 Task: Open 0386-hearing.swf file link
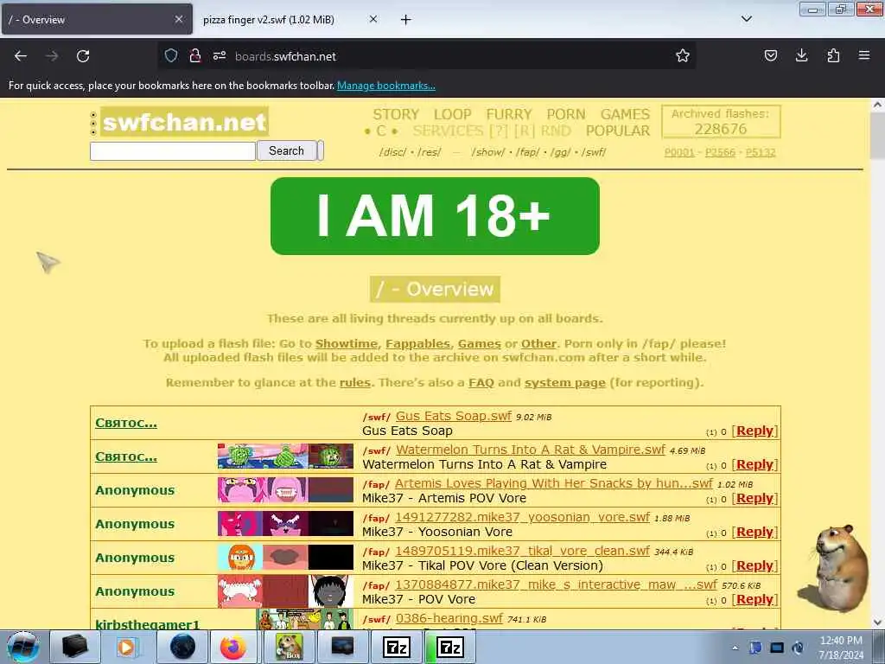(x=449, y=618)
